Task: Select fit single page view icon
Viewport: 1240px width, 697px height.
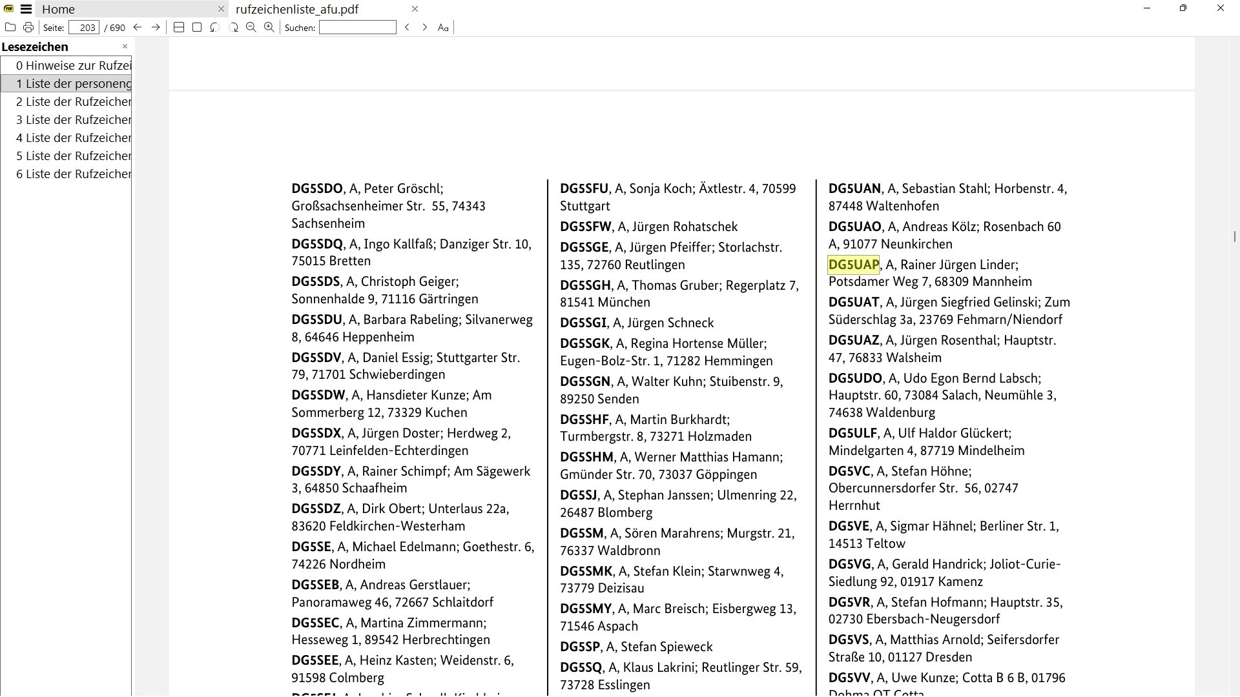Action: [197, 27]
